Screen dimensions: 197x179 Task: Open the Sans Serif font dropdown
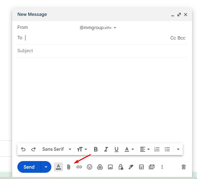(57, 149)
